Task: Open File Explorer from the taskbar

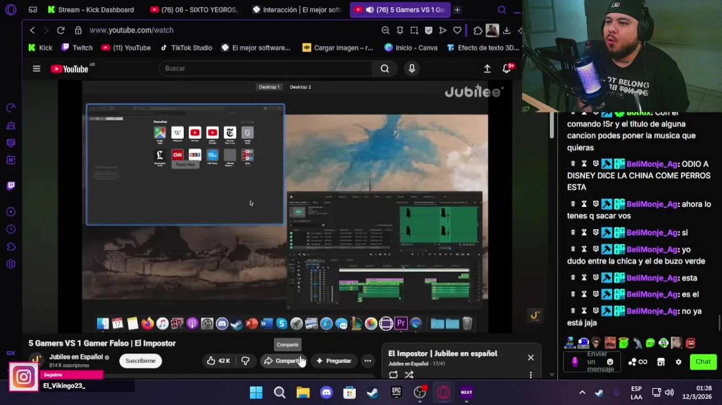Action: [303, 393]
